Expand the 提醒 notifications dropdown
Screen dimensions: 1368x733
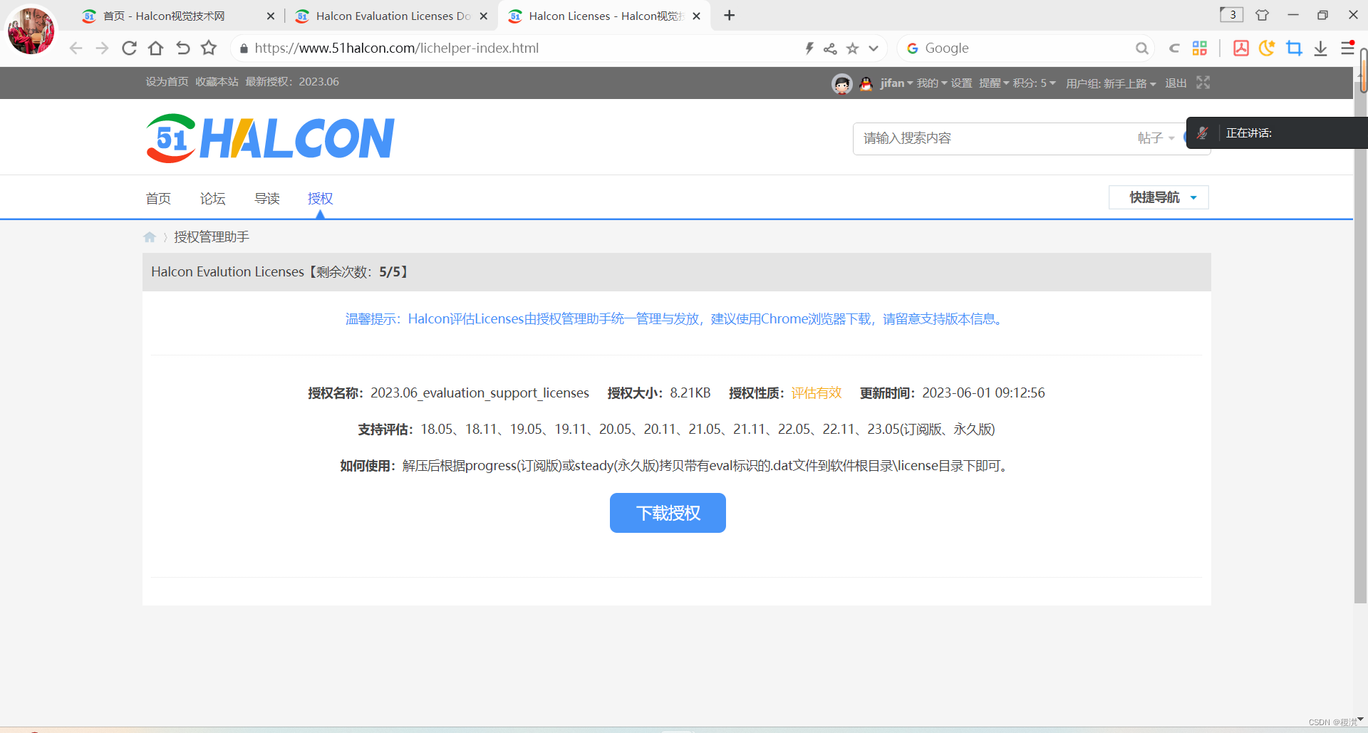tap(994, 83)
